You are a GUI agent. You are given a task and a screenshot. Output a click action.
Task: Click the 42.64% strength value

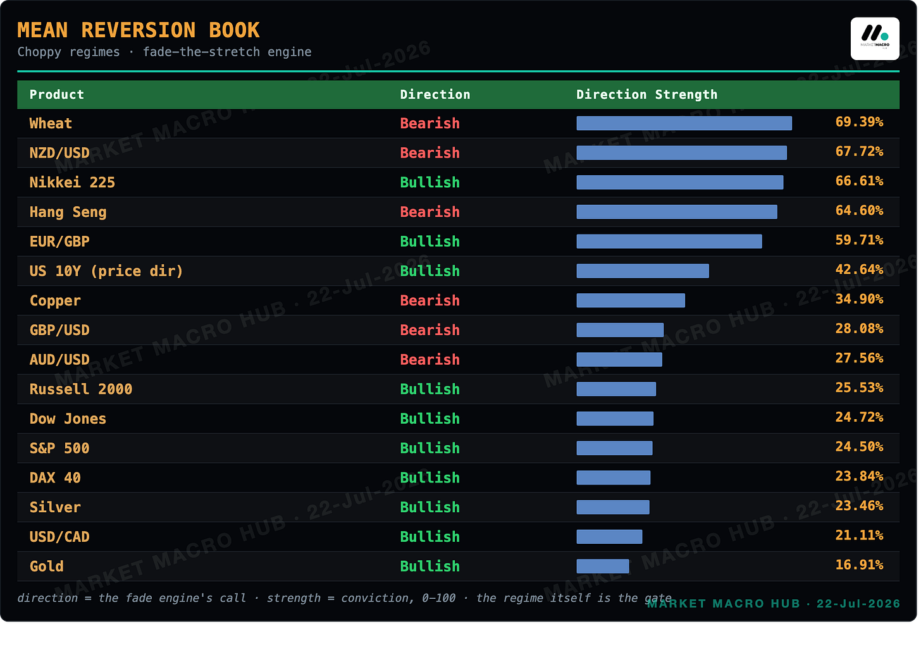[x=859, y=269]
